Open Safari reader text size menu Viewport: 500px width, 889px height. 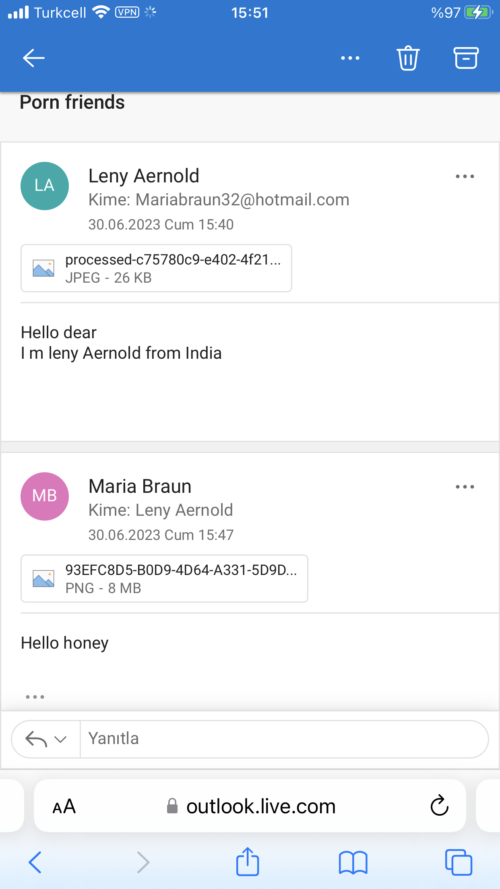(x=64, y=806)
